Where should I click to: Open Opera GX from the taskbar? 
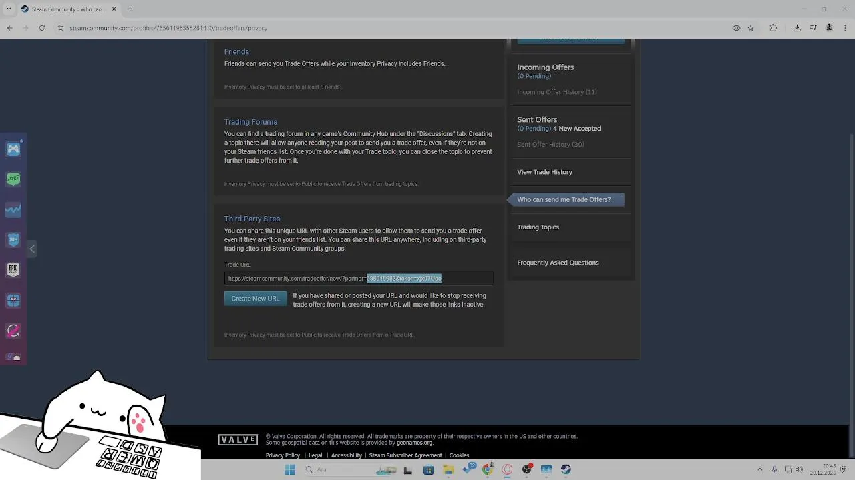pos(507,469)
